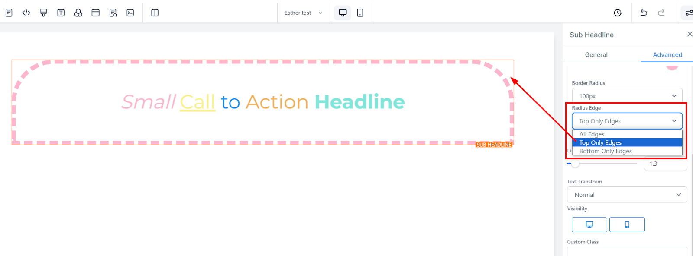Open the SEO page search icon

click(113, 13)
